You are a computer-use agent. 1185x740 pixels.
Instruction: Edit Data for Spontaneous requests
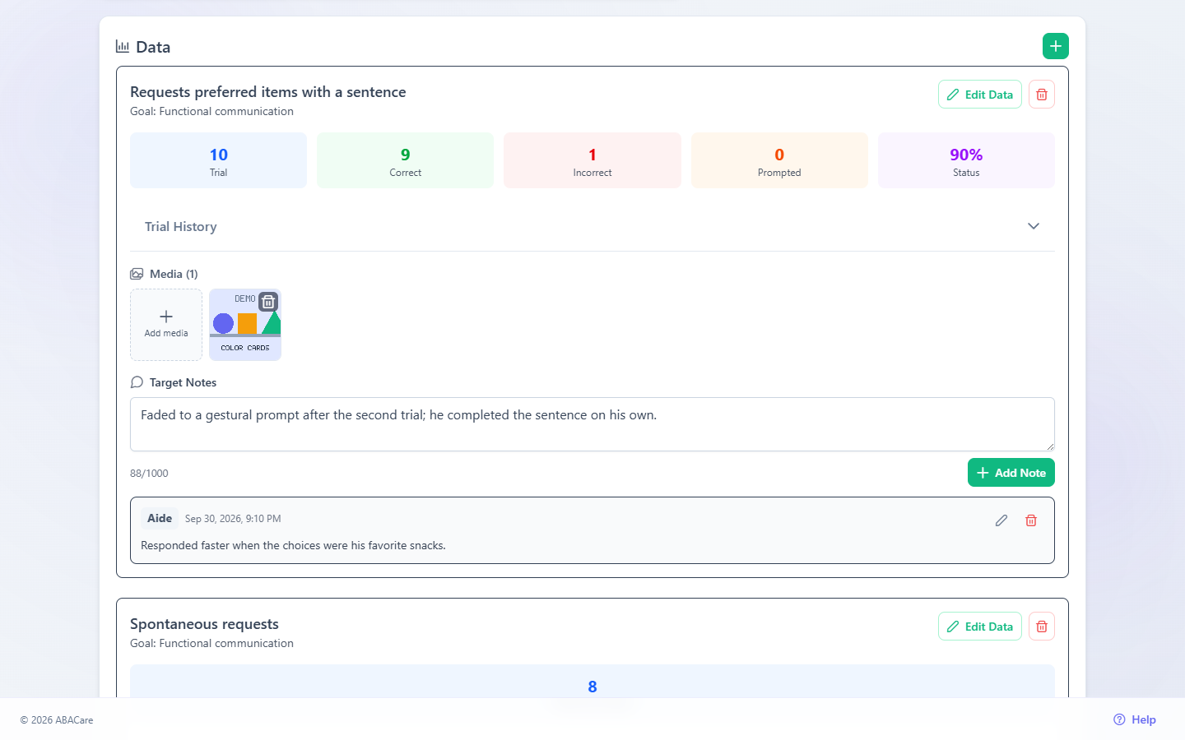coord(980,627)
